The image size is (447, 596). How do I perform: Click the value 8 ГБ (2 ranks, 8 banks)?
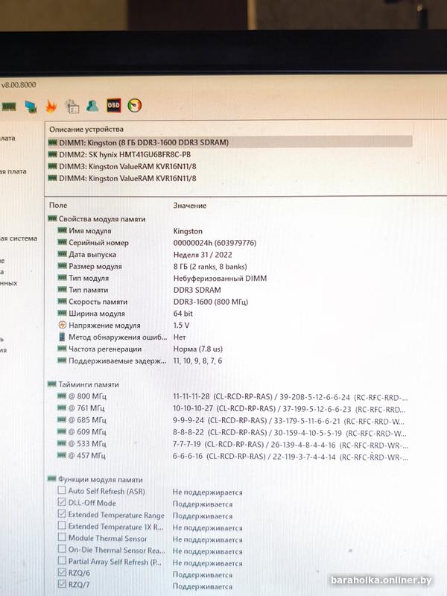tap(210, 267)
